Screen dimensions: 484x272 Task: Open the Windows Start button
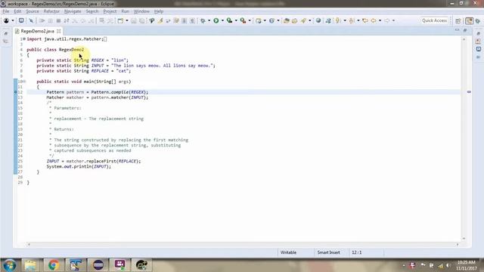pos(9,265)
